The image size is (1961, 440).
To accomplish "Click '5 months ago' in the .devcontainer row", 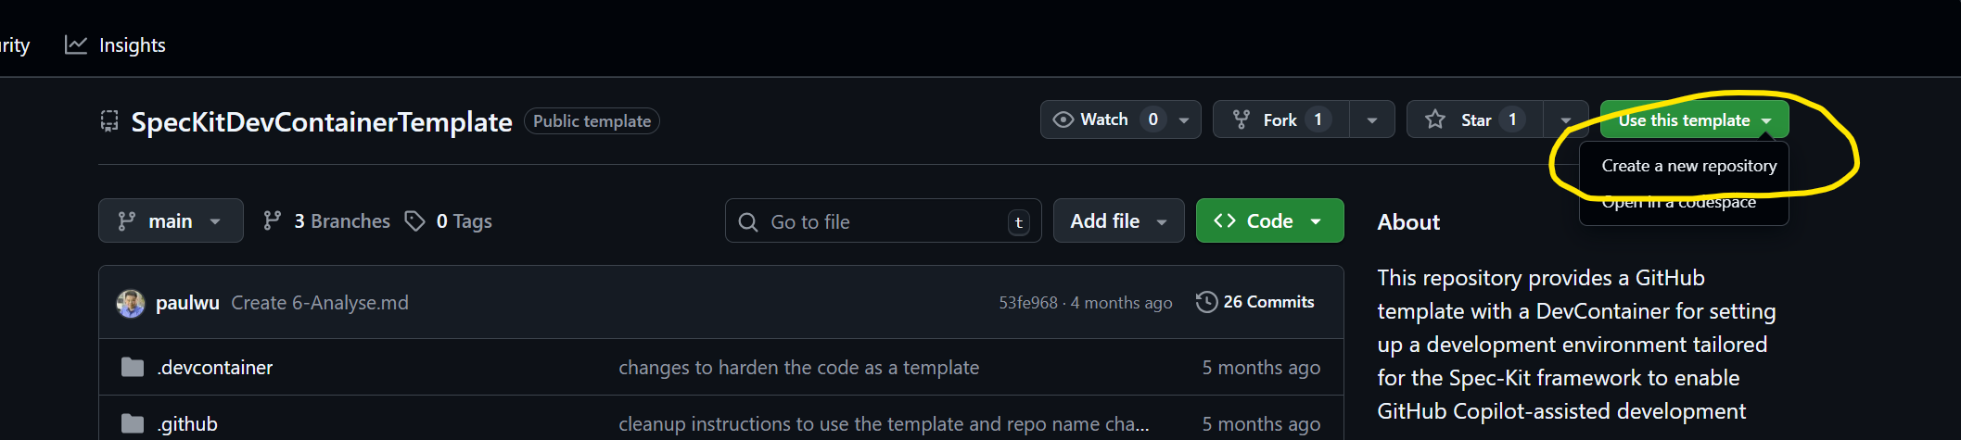I will (x=1261, y=368).
